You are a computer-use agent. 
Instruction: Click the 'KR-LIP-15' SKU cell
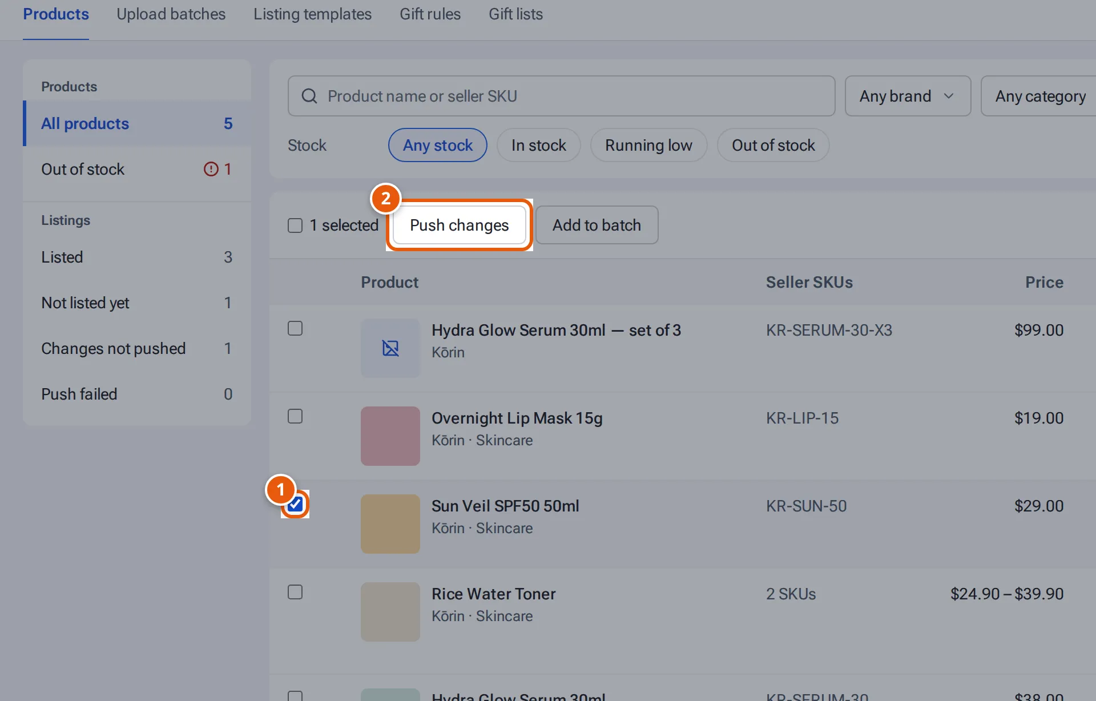[x=802, y=418]
